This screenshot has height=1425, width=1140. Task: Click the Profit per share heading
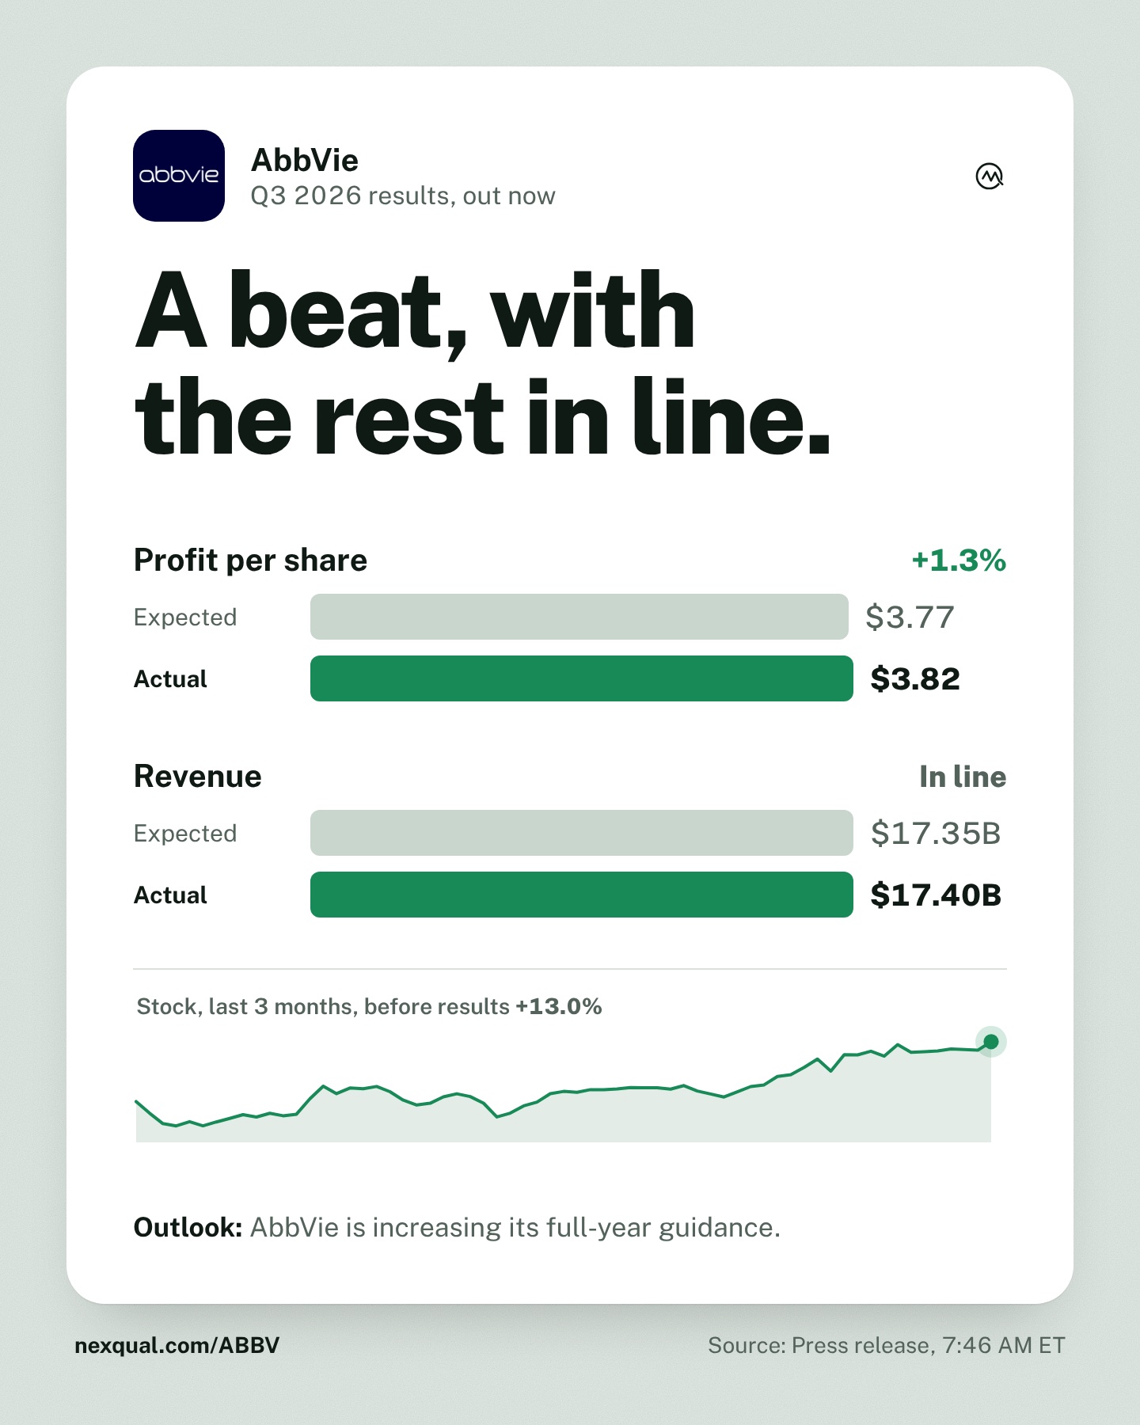click(x=250, y=560)
